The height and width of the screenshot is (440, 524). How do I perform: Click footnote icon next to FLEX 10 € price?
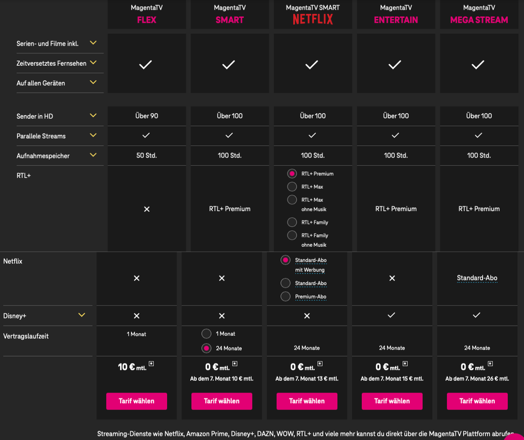click(x=152, y=364)
